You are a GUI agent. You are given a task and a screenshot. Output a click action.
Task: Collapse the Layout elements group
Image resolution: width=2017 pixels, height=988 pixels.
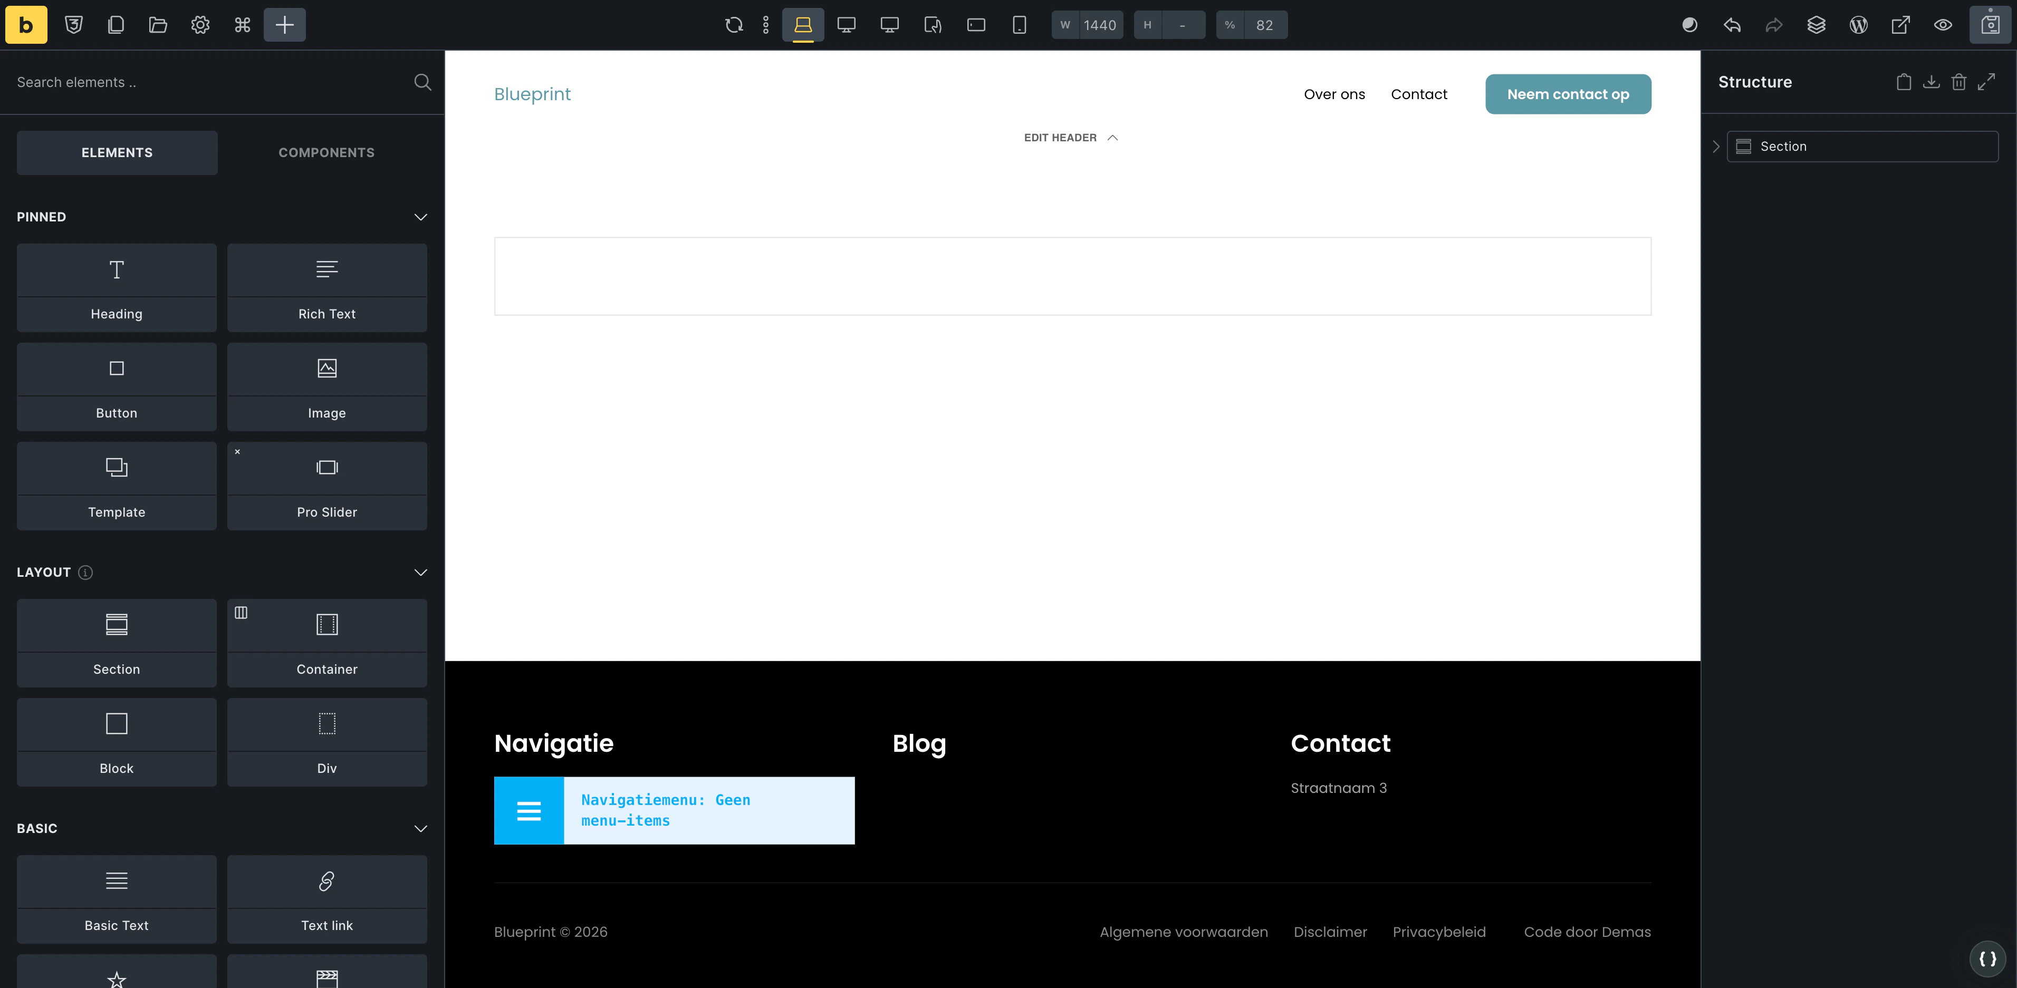[420, 572]
